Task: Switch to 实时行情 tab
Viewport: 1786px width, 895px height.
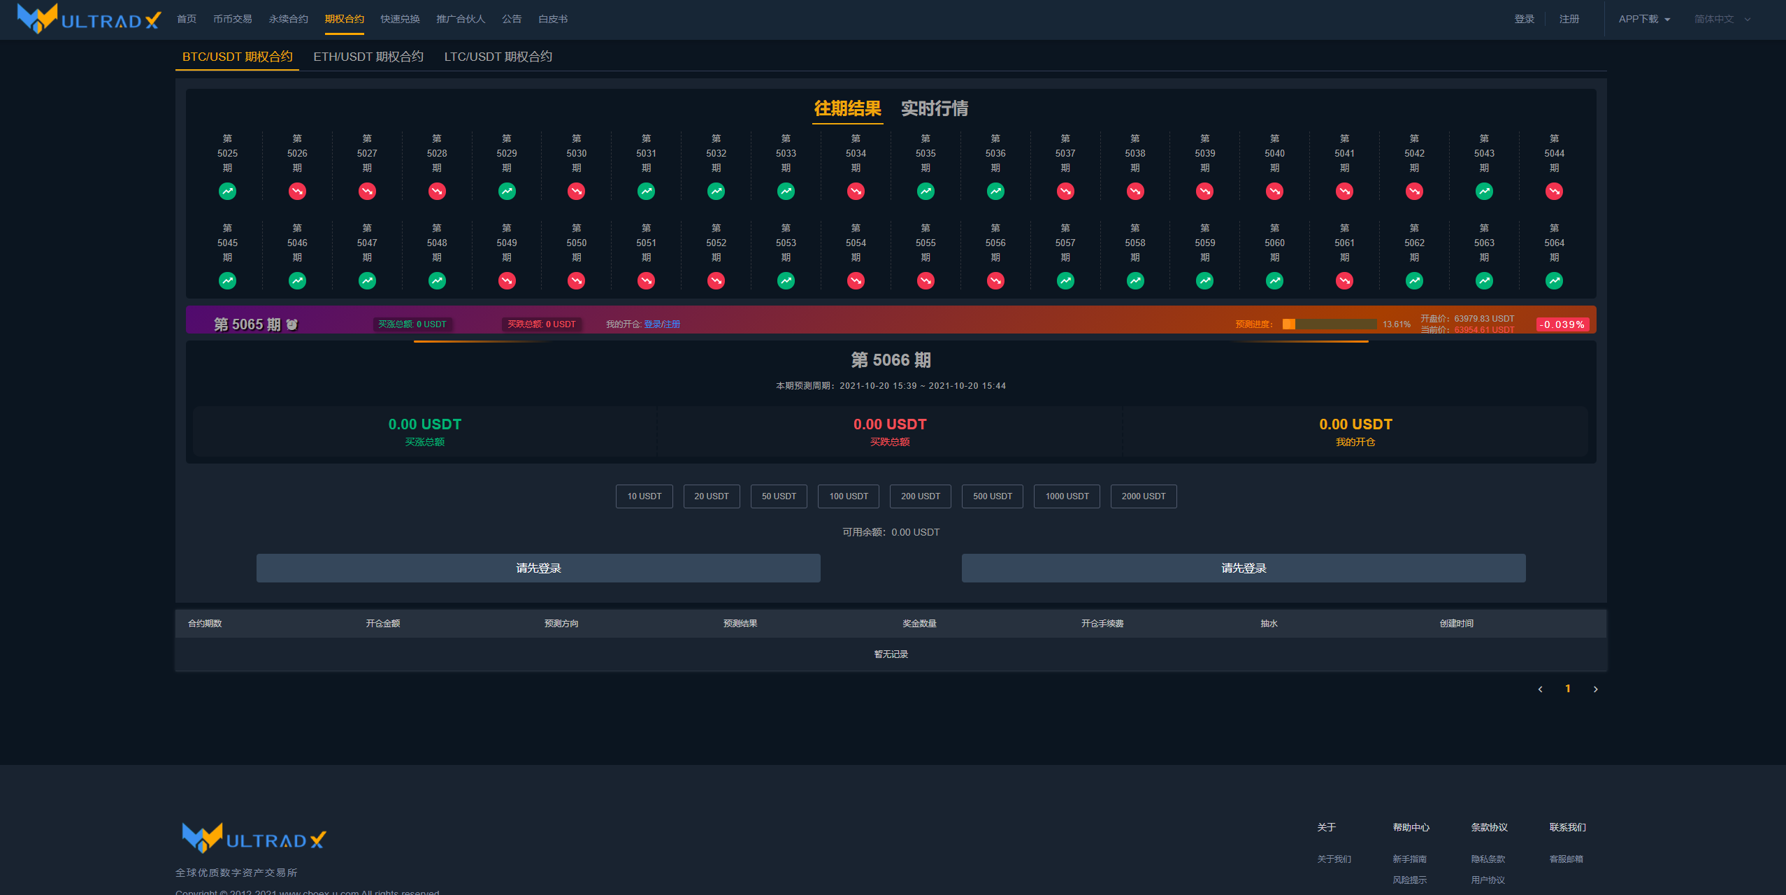Action: 934,108
